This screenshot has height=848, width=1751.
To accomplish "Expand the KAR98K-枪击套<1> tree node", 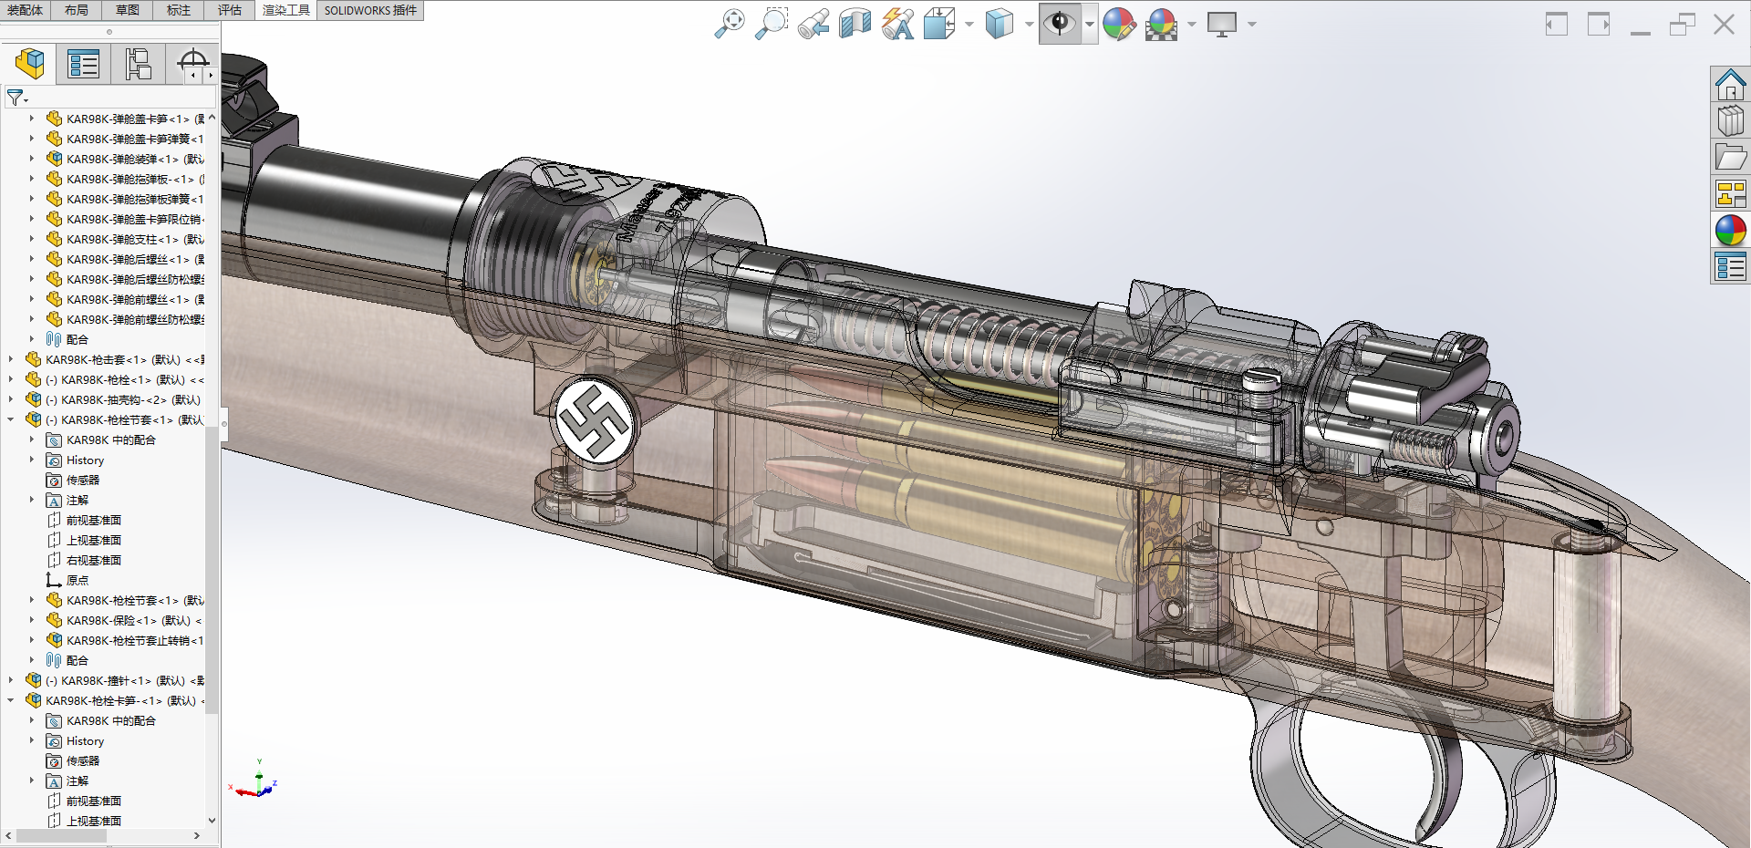I will (11, 359).
